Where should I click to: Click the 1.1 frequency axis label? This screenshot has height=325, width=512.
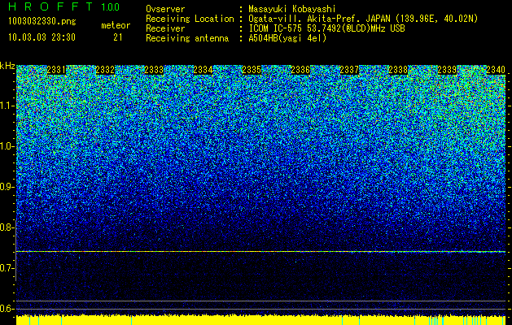pyautogui.click(x=7, y=106)
